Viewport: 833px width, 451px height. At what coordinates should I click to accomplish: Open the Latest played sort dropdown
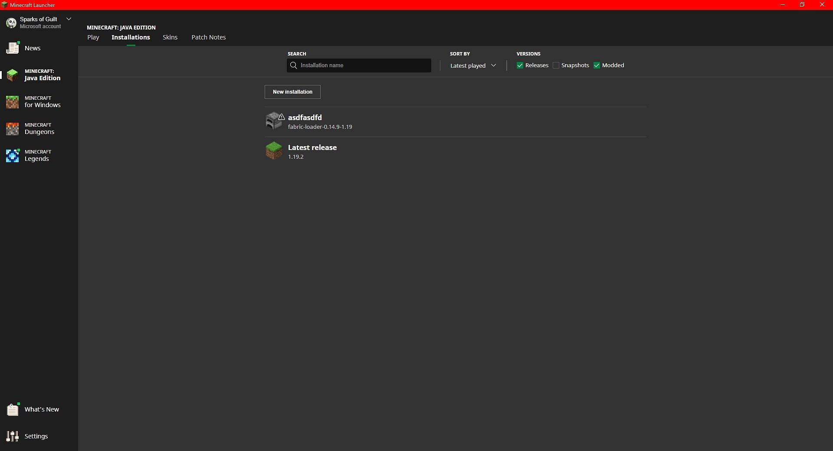pyautogui.click(x=473, y=65)
